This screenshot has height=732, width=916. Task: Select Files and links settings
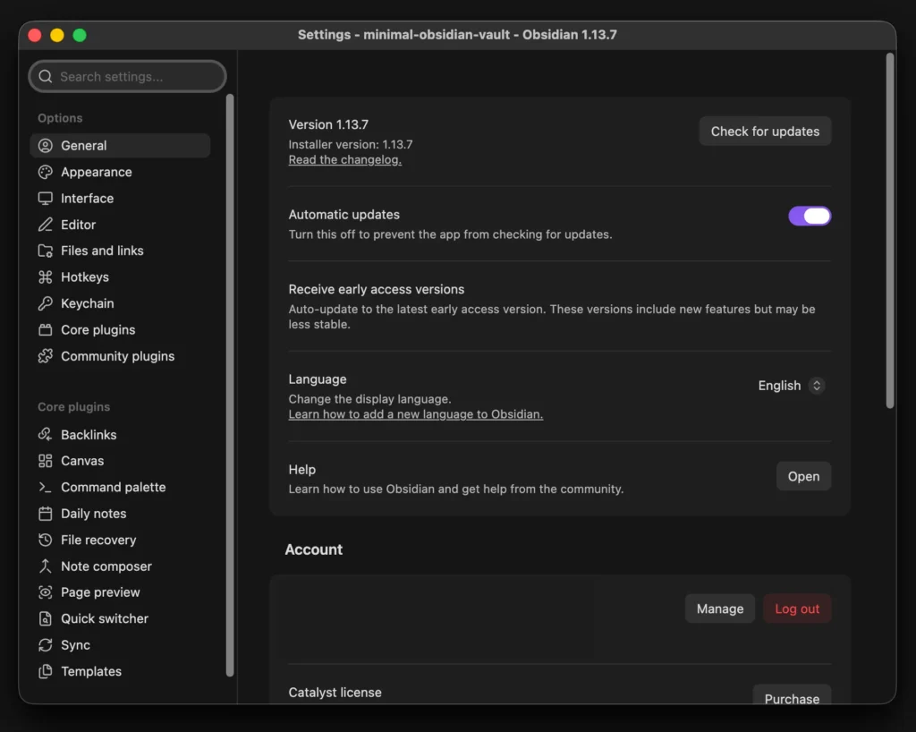120,251
